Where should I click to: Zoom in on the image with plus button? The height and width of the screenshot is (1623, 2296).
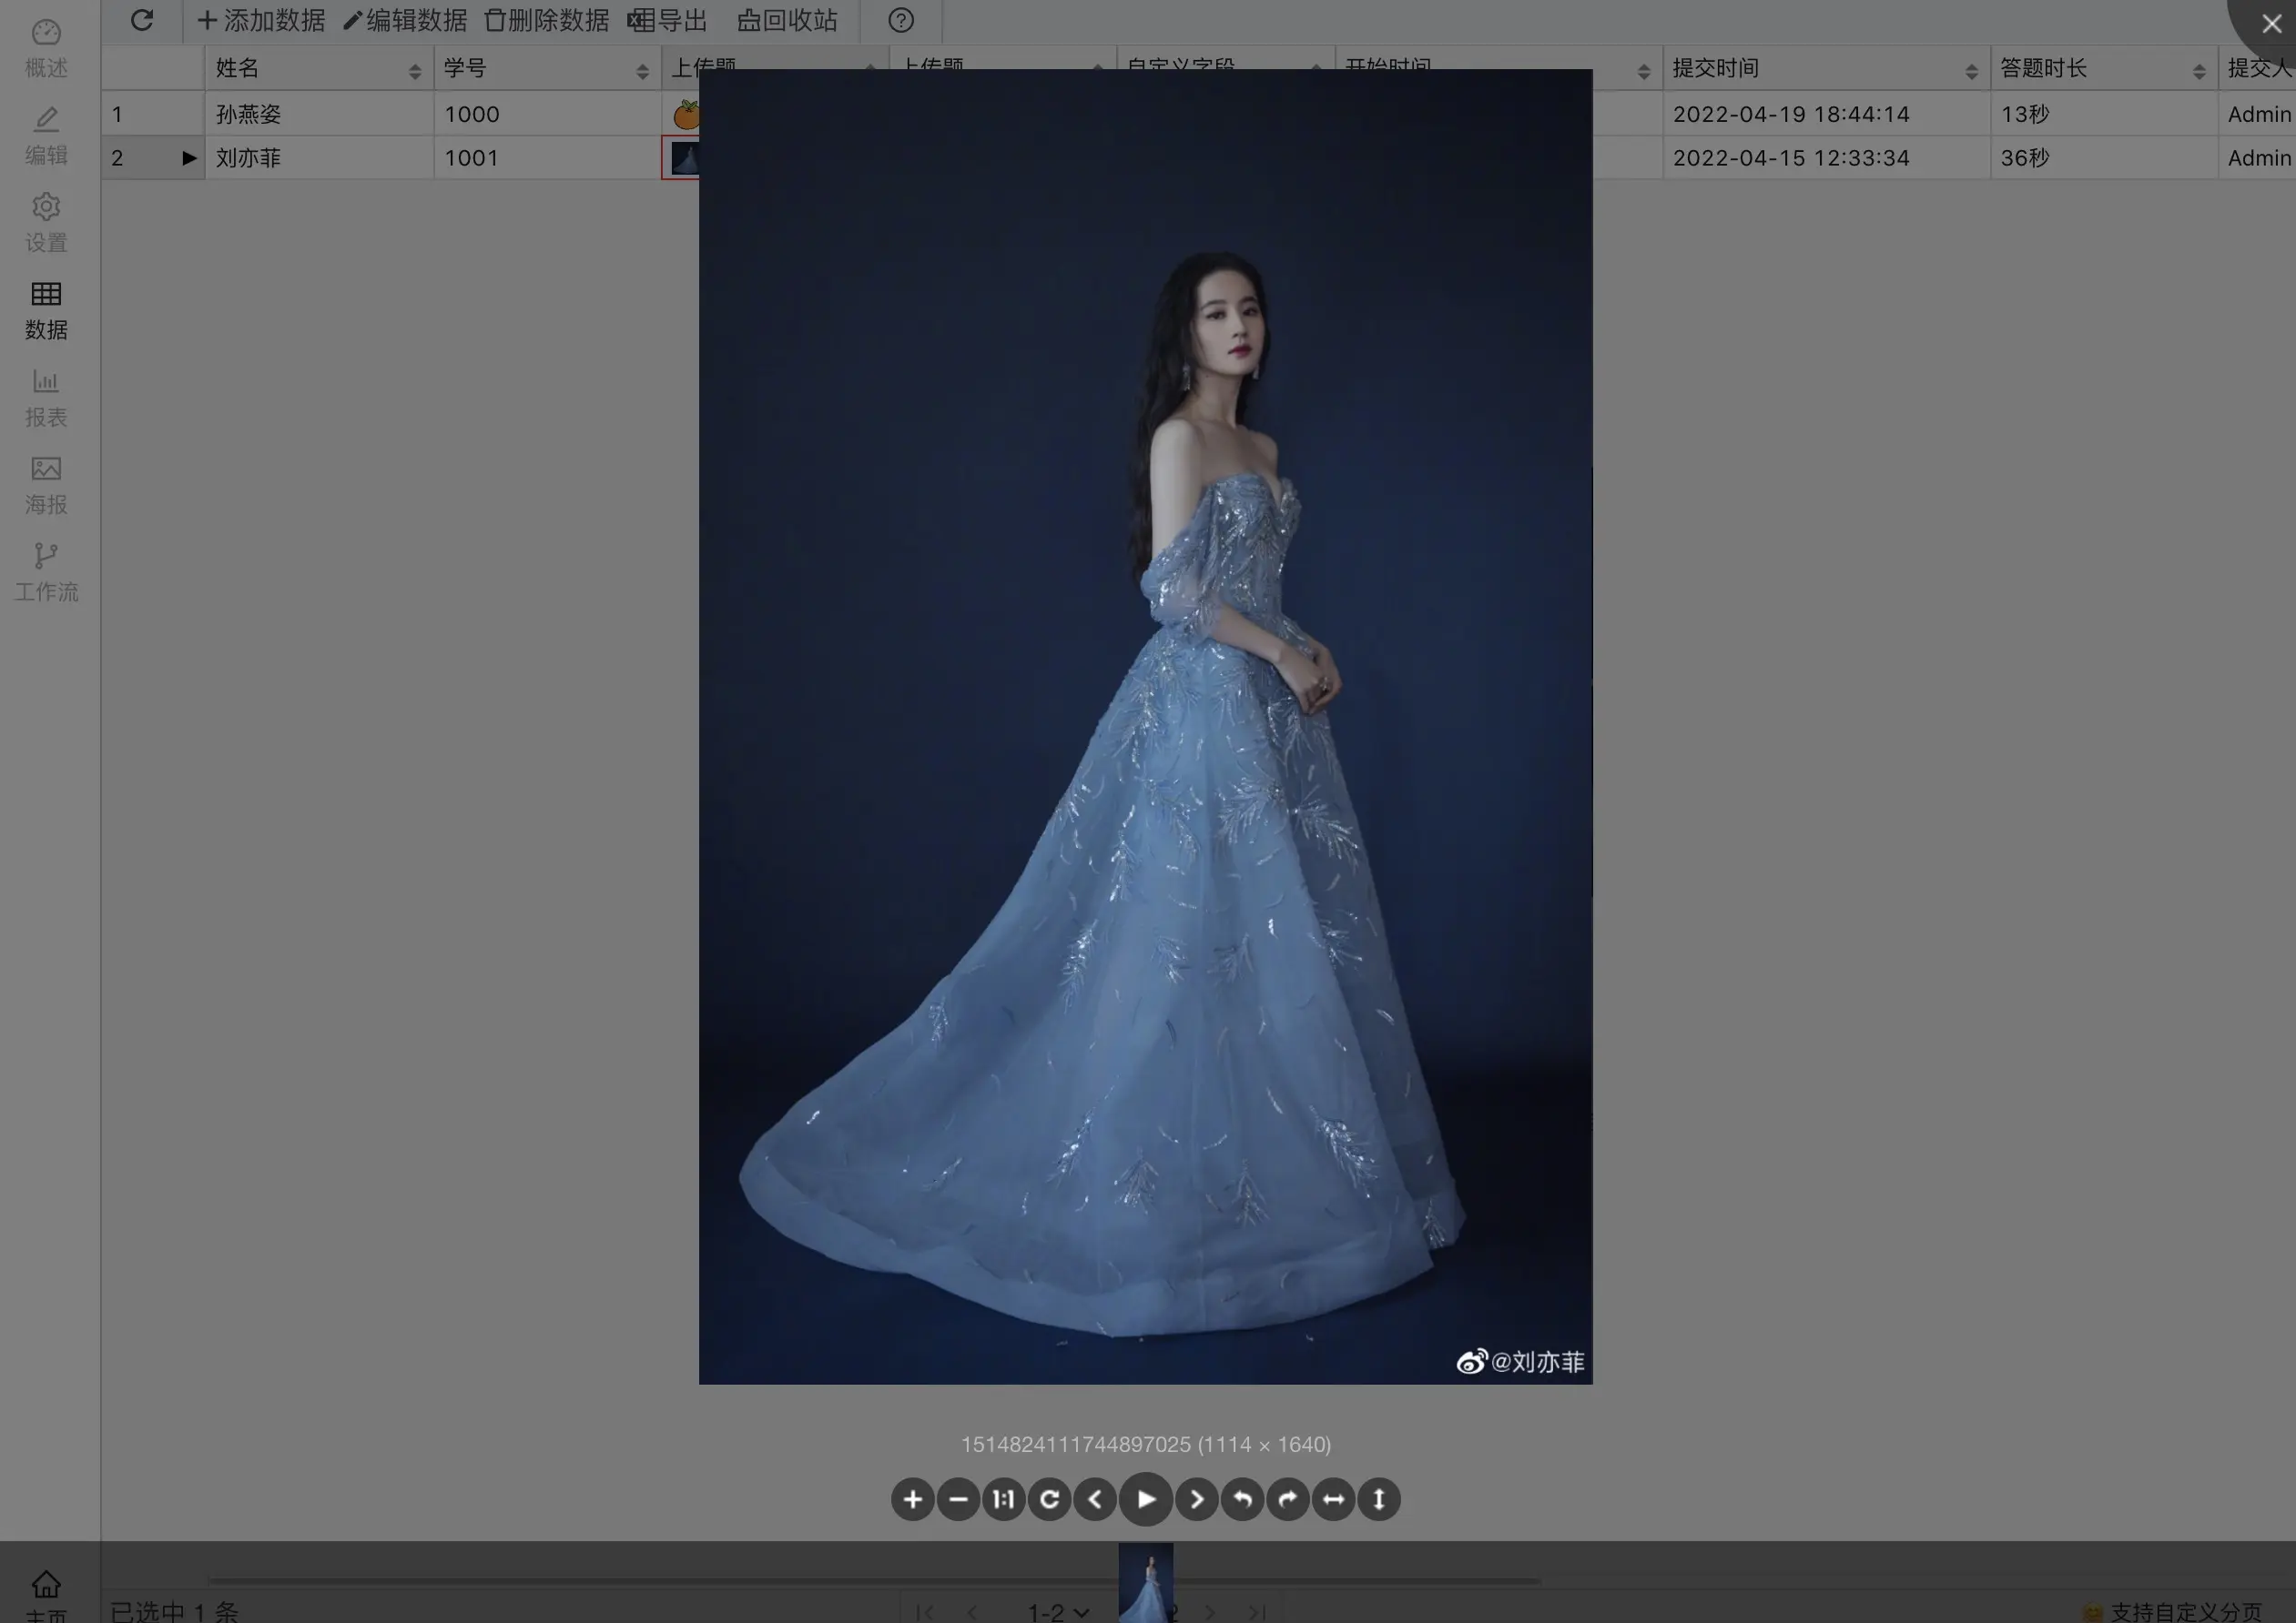pyautogui.click(x=912, y=1499)
